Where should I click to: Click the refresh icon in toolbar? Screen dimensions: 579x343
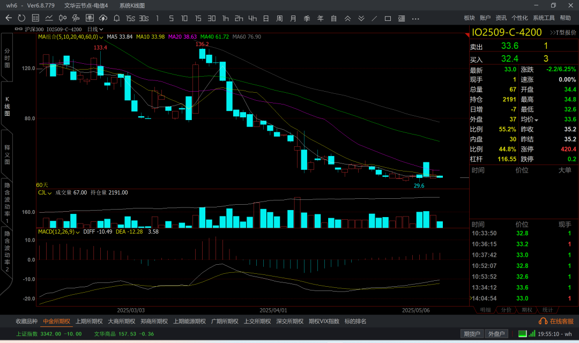click(21, 18)
